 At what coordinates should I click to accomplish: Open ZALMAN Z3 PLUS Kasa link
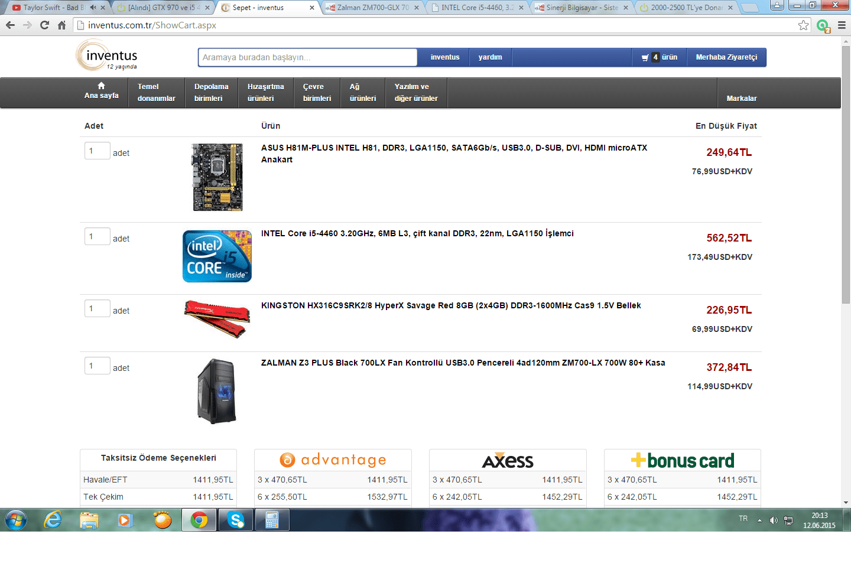[x=463, y=363]
